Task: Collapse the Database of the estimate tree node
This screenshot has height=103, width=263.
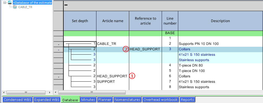Action: pos(5,2)
